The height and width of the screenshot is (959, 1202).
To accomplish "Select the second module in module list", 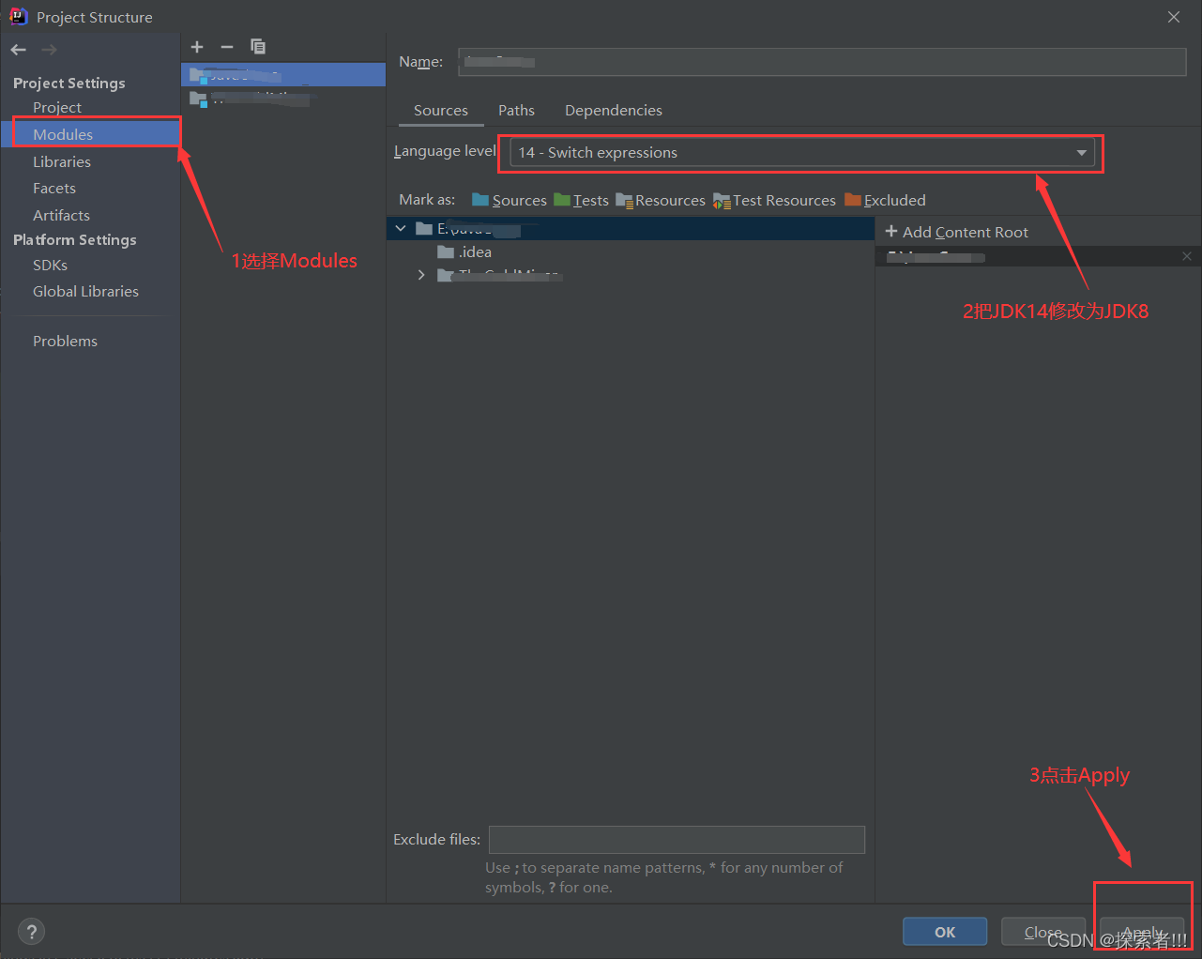I will pyautogui.click(x=283, y=98).
